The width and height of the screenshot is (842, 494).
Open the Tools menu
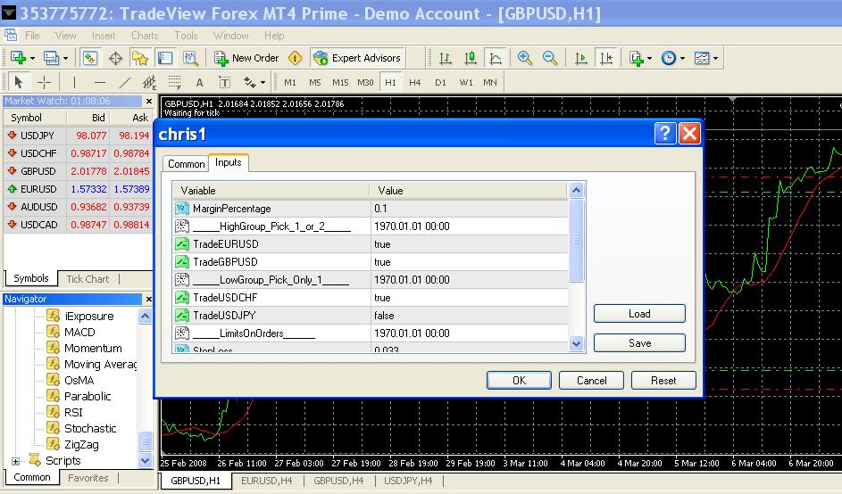[x=186, y=36]
